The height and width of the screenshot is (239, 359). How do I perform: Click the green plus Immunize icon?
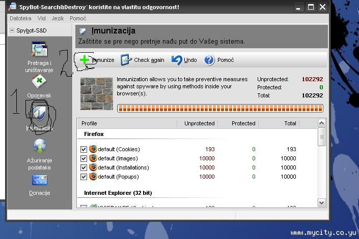(85, 60)
